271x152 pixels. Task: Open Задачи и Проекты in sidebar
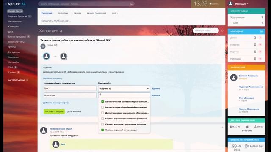pos(17,16)
